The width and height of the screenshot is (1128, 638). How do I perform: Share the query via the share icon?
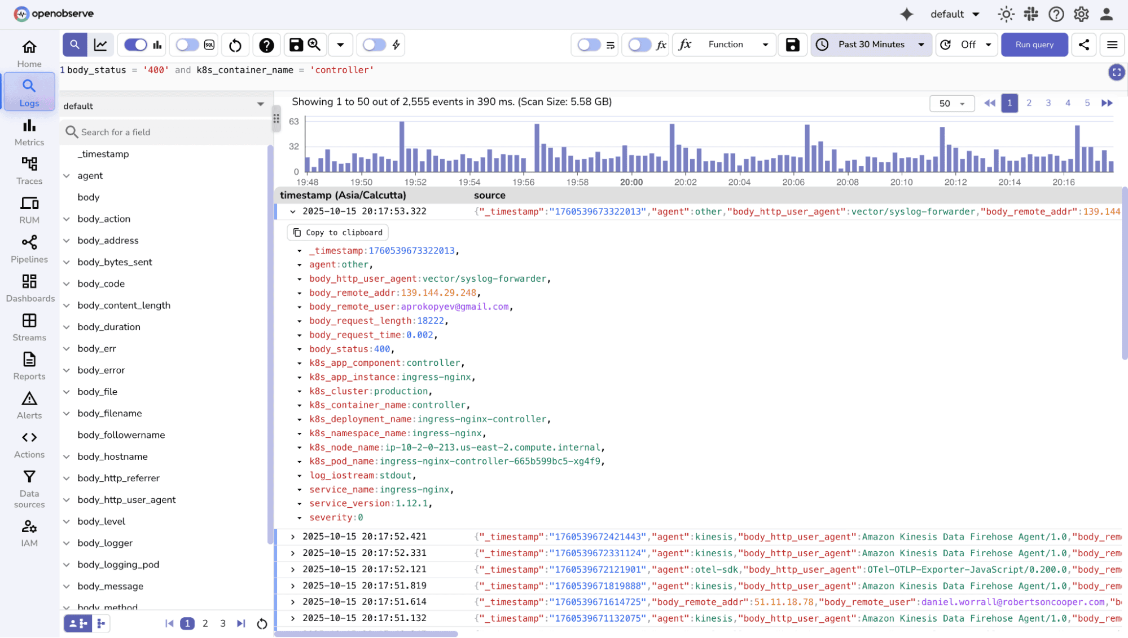pos(1083,44)
